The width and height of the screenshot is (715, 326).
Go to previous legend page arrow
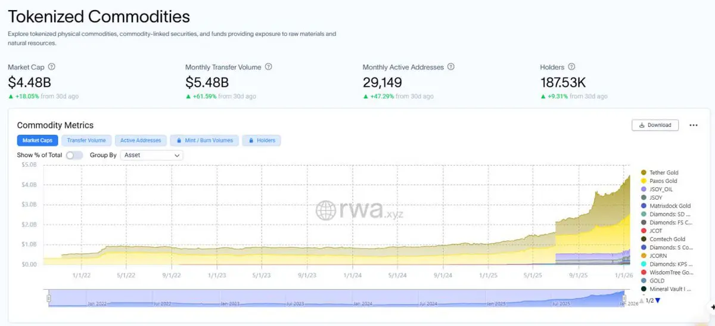[x=642, y=300]
